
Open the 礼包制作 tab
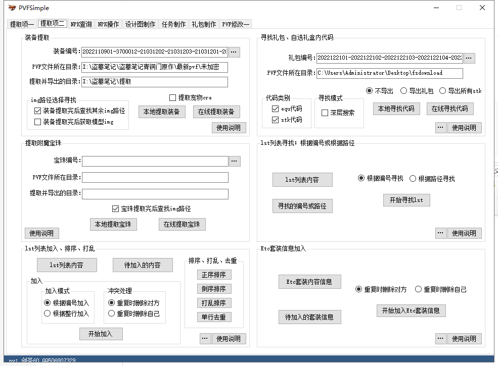pyautogui.click(x=204, y=24)
